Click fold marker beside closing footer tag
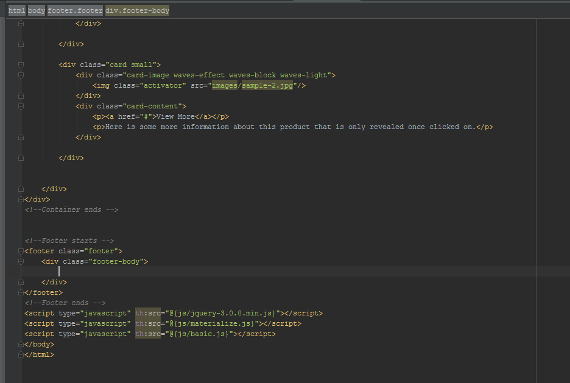570x383 pixels. click(x=21, y=292)
